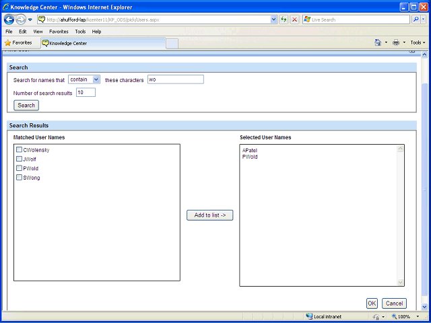
Task: Click the 'Add to list ->' button
Action: coord(210,215)
